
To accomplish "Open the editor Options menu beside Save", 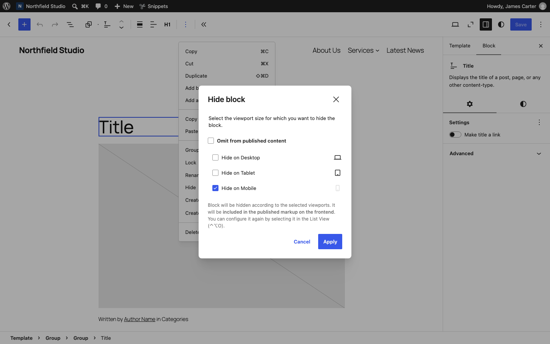I will 541,24.
